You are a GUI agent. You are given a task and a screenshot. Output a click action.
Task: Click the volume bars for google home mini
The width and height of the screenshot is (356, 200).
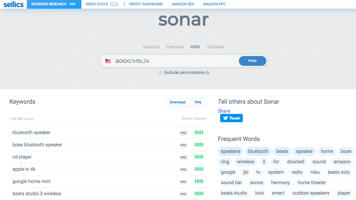pyautogui.click(x=199, y=181)
